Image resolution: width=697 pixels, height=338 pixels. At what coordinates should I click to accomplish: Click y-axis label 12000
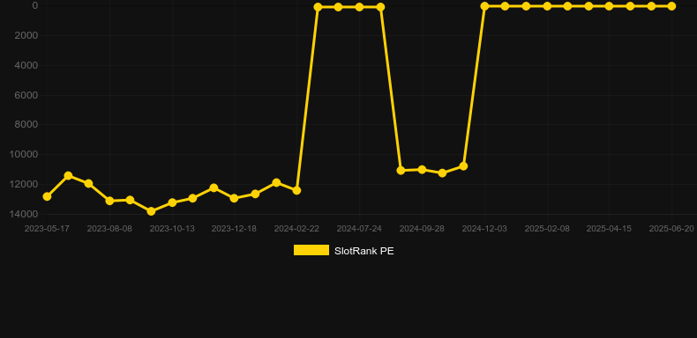point(25,184)
